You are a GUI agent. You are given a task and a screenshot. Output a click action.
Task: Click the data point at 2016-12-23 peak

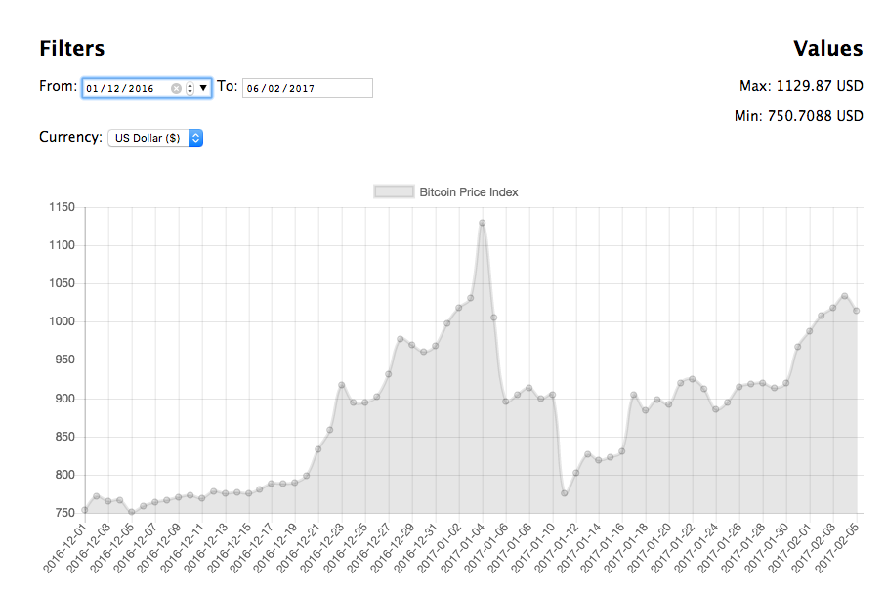click(x=342, y=385)
